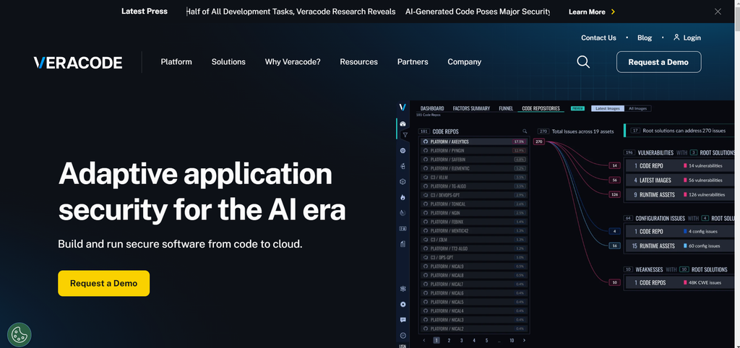Click the search icon in Code Repos panel
Viewport: 740px width, 348px height.
click(x=525, y=131)
